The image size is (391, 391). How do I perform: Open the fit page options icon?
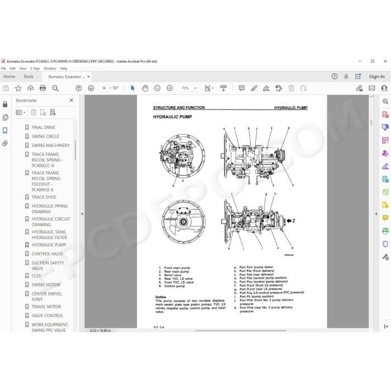(x=208, y=88)
